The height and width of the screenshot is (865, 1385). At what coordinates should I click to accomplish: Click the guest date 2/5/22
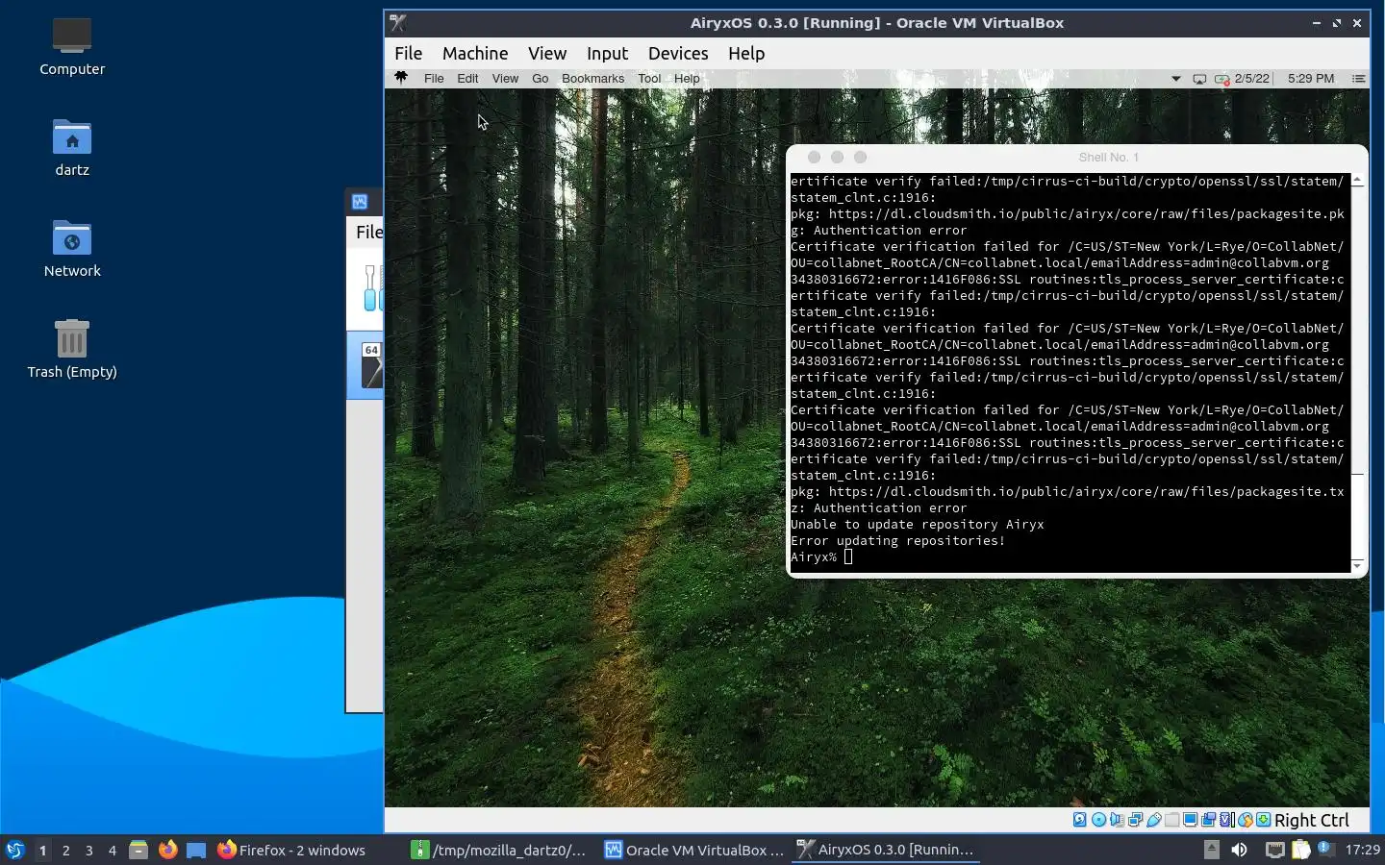point(1252,78)
